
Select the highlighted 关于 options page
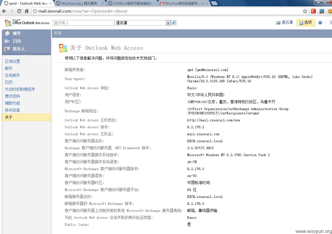(x=26, y=117)
